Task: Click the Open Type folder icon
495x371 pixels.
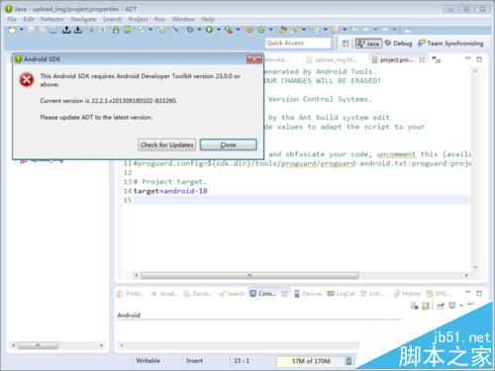Action: click(282, 30)
